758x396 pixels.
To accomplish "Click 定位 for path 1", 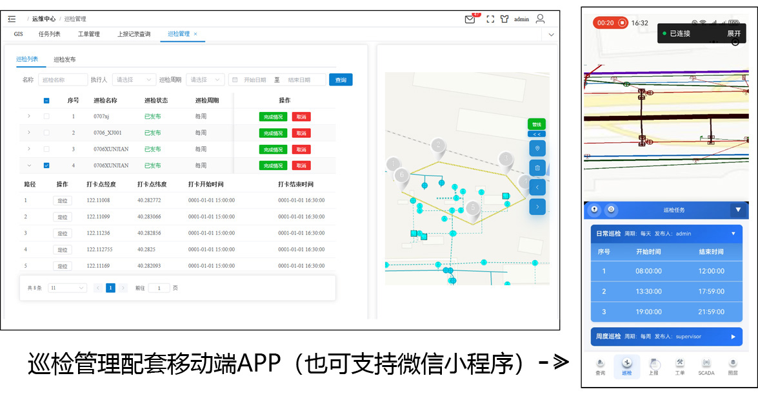I will pyautogui.click(x=63, y=201).
